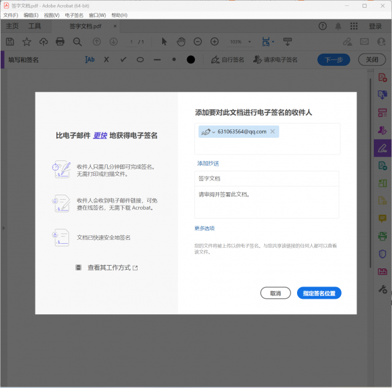Open Export PDF tool in sidebar
The width and height of the screenshot is (392, 388).
382,95
